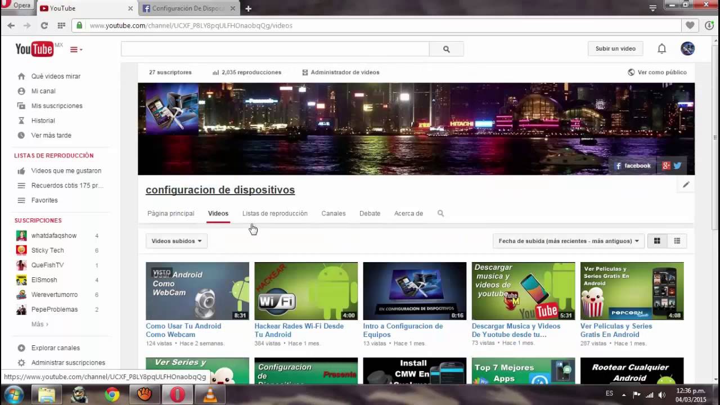Open Werevertumorro subscription

point(55,295)
